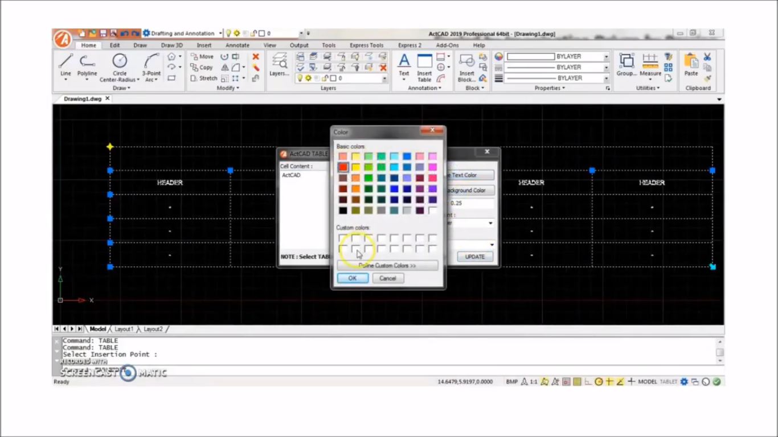This screenshot has height=437, width=778.
Task: Click the Insert Table icon
Action: coord(424,67)
